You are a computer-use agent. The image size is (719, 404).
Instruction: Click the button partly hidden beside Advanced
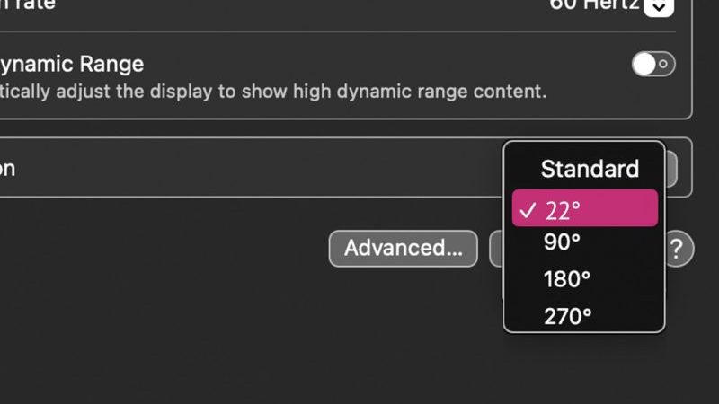tap(496, 249)
